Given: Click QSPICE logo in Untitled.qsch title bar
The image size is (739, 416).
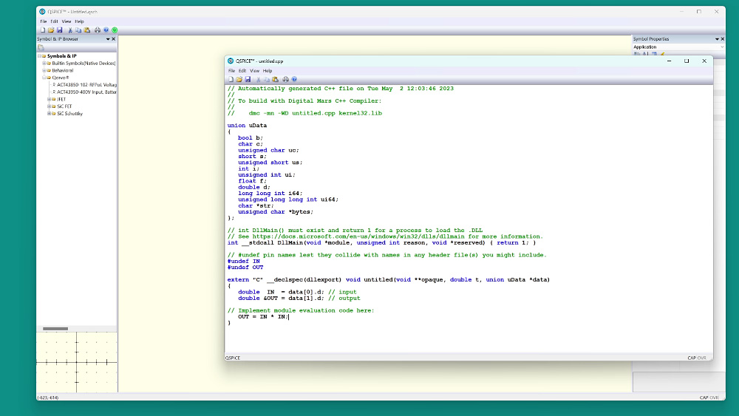Looking at the screenshot, I should click(42, 12).
